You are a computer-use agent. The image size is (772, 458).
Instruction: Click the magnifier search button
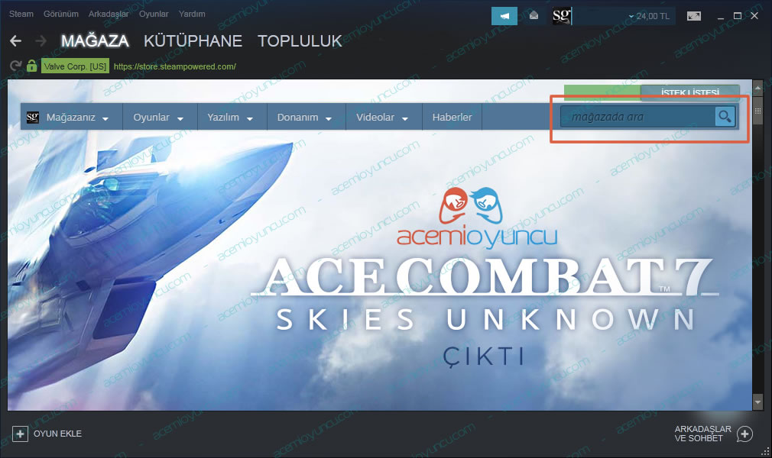725,117
